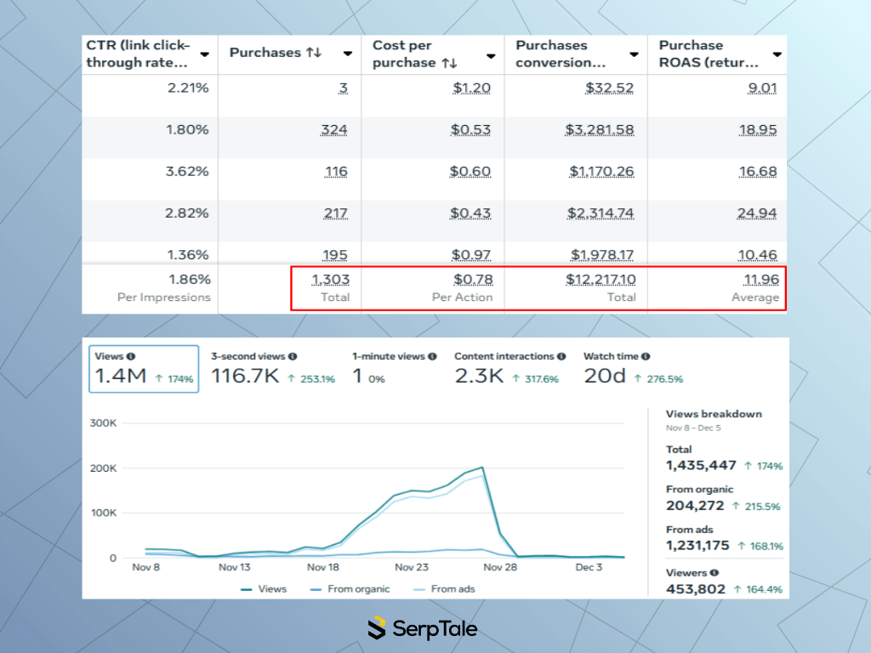Click From ads 1,231,175 value
The width and height of the screenshot is (871, 653).
(697, 546)
